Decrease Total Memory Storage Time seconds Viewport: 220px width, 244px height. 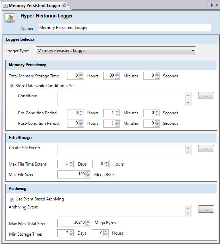pyautogui.click(x=157, y=77)
